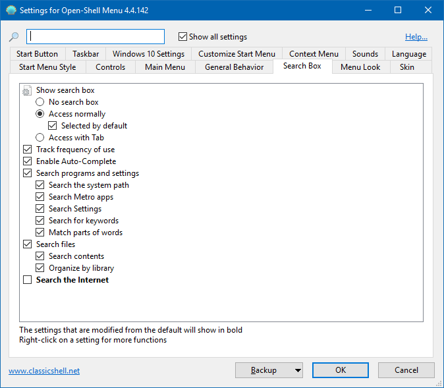Open the Start Button tab
The image size is (444, 388).
pos(37,54)
